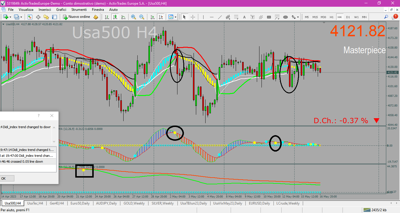Toggle chart shift from right edge
Viewport: 400px width, 213px height.
pos(160,17)
